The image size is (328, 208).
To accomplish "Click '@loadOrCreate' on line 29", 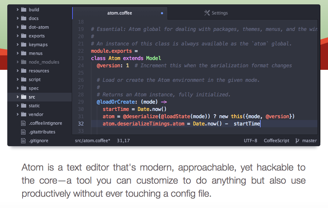I will (116, 102).
